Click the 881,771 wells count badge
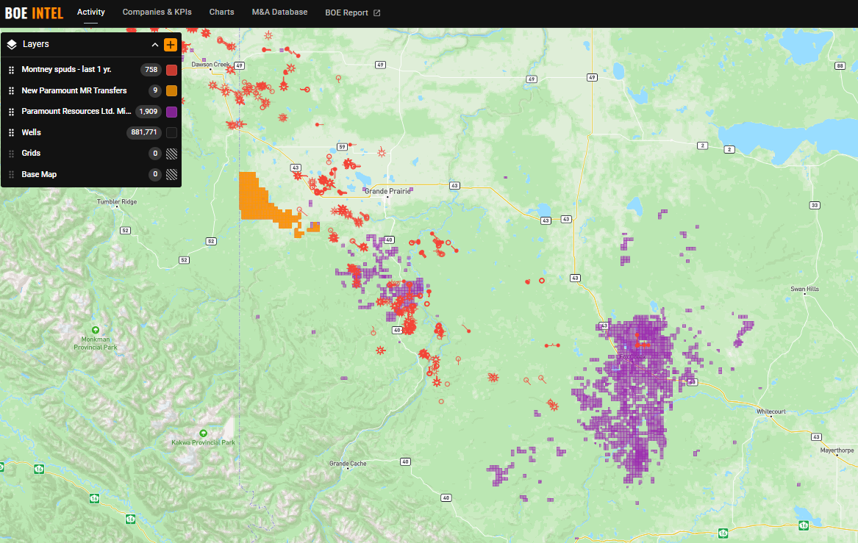 click(x=144, y=132)
